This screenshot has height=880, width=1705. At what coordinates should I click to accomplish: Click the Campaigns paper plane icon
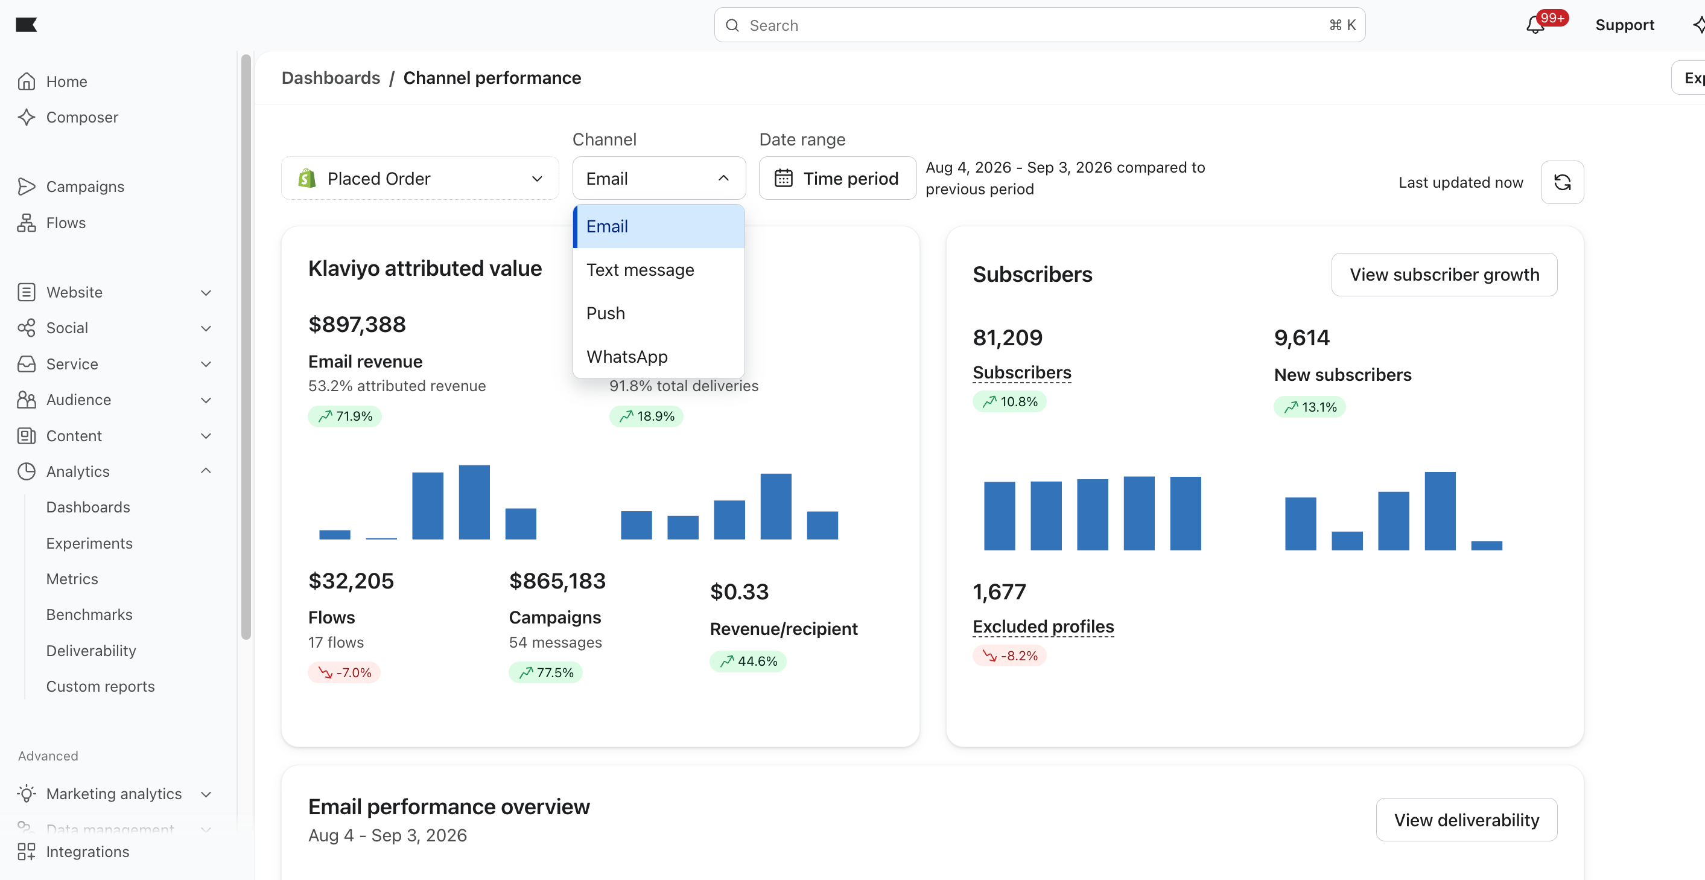[x=27, y=187]
